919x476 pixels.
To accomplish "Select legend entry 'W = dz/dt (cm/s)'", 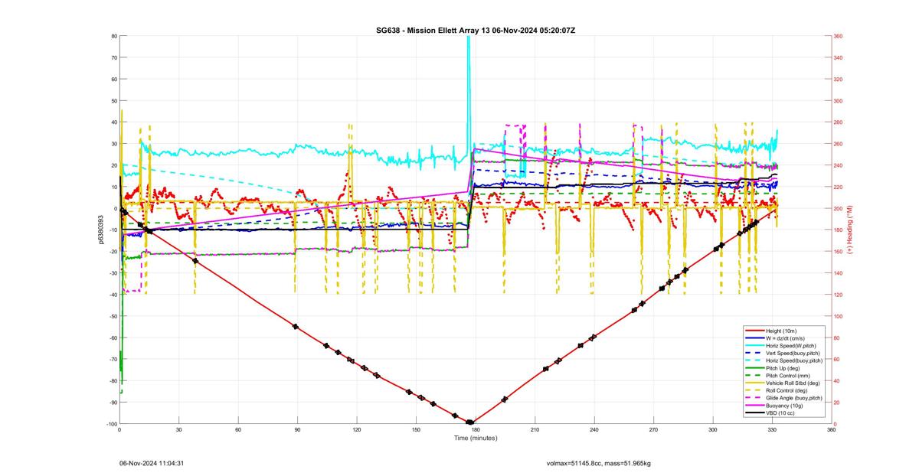I will coord(787,337).
